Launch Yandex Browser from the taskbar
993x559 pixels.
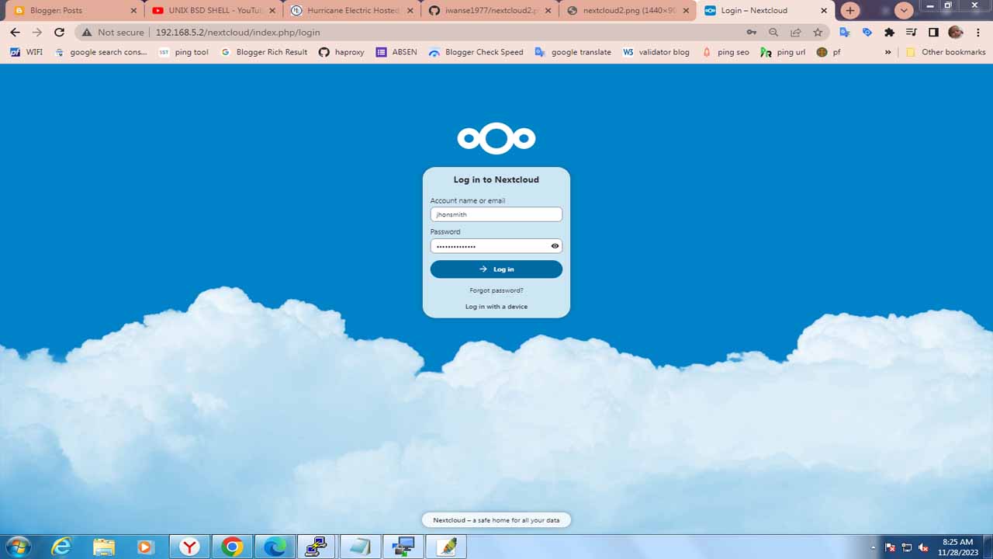coord(189,547)
